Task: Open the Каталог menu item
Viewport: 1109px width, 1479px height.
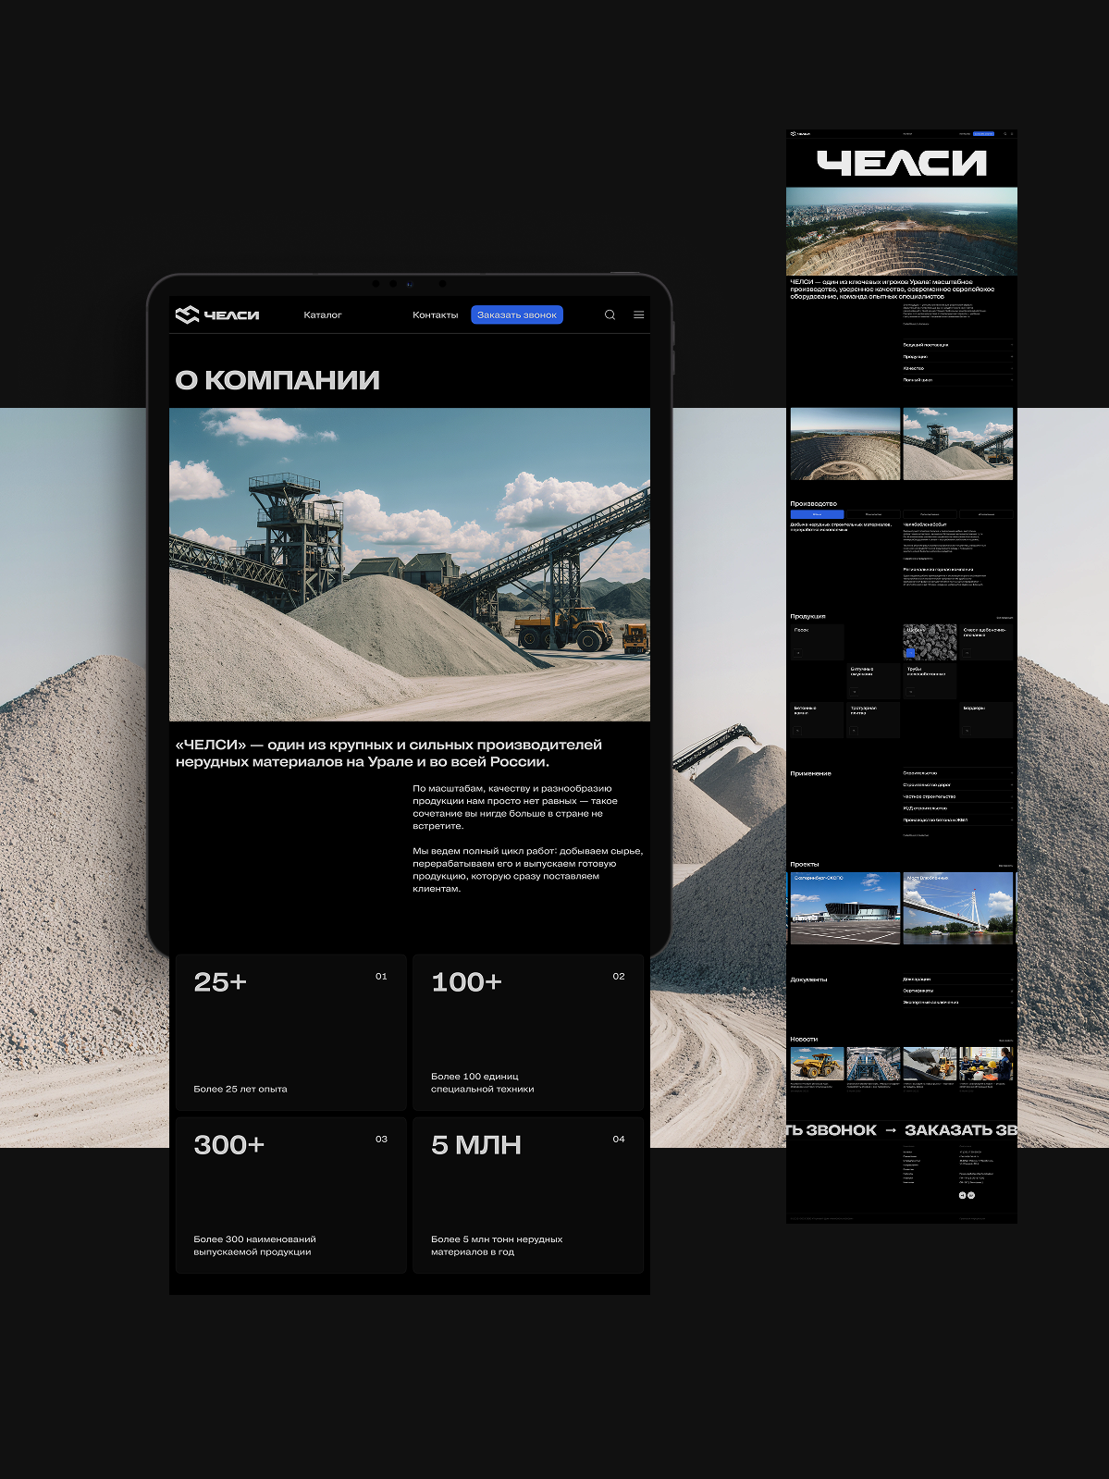Action: pyautogui.click(x=323, y=315)
